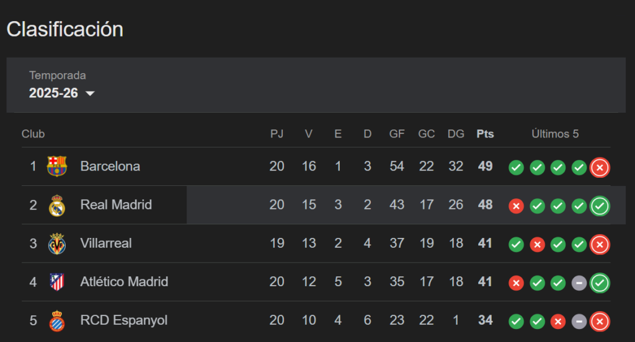
Task: Click RCD Espanyol's gray draw icon
Action: 579,322
